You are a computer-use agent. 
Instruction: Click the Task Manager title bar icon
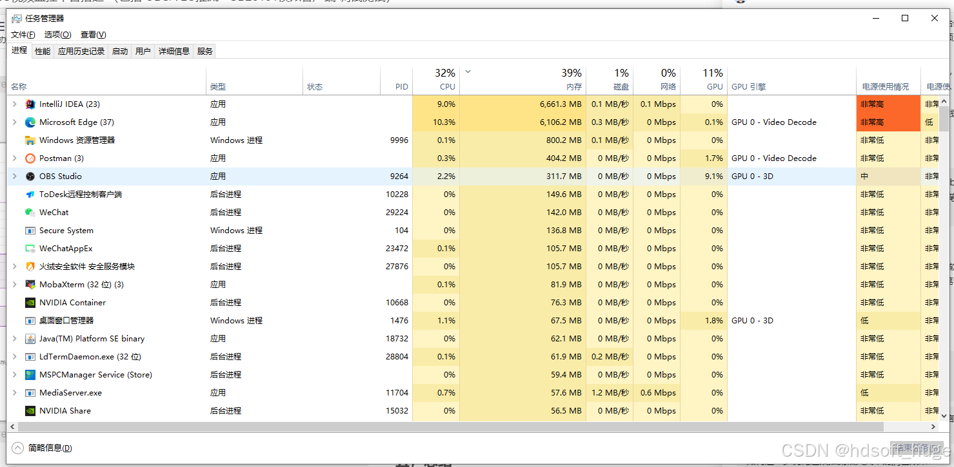point(17,19)
